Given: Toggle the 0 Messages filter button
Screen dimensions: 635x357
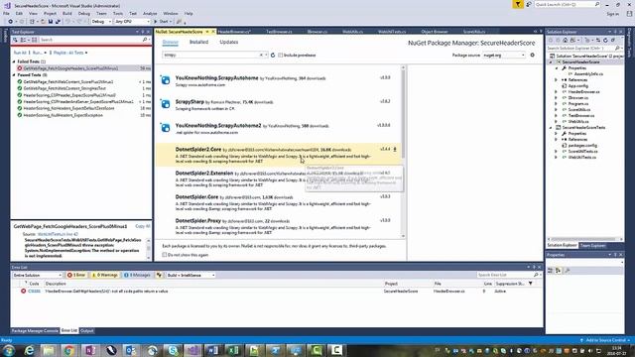Looking at the screenshot, I should click(137, 275).
